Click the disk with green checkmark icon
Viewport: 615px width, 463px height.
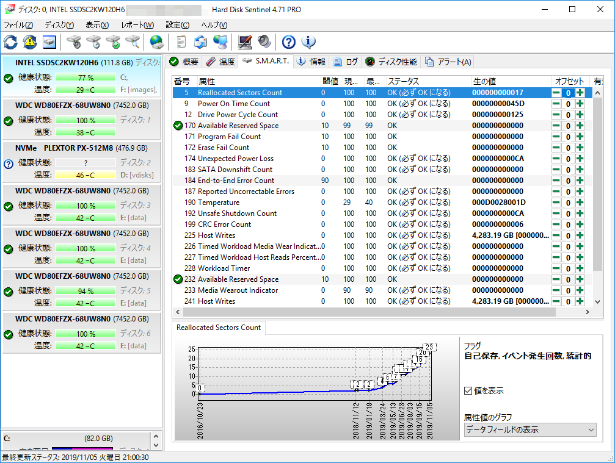(x=113, y=42)
